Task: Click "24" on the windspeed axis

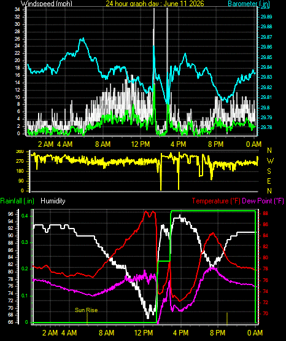Action: coord(17,46)
